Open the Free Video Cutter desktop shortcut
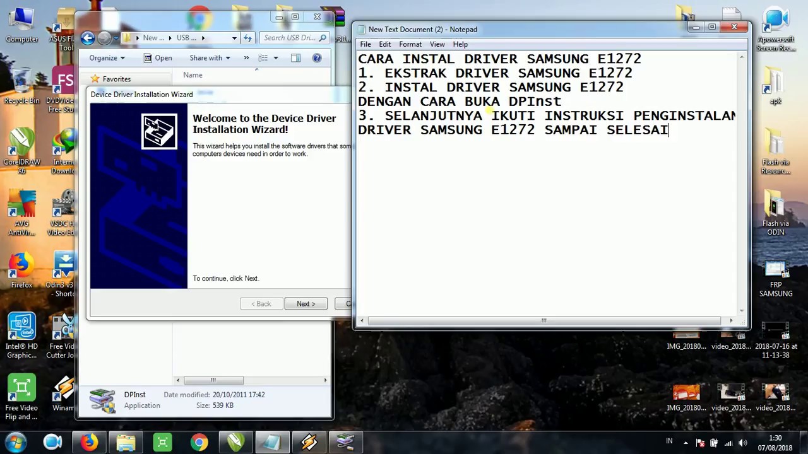 click(x=63, y=336)
